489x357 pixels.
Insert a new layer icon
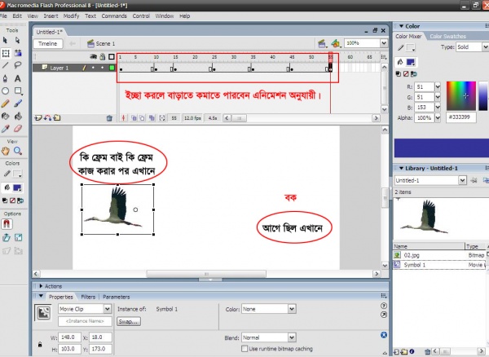(38, 118)
